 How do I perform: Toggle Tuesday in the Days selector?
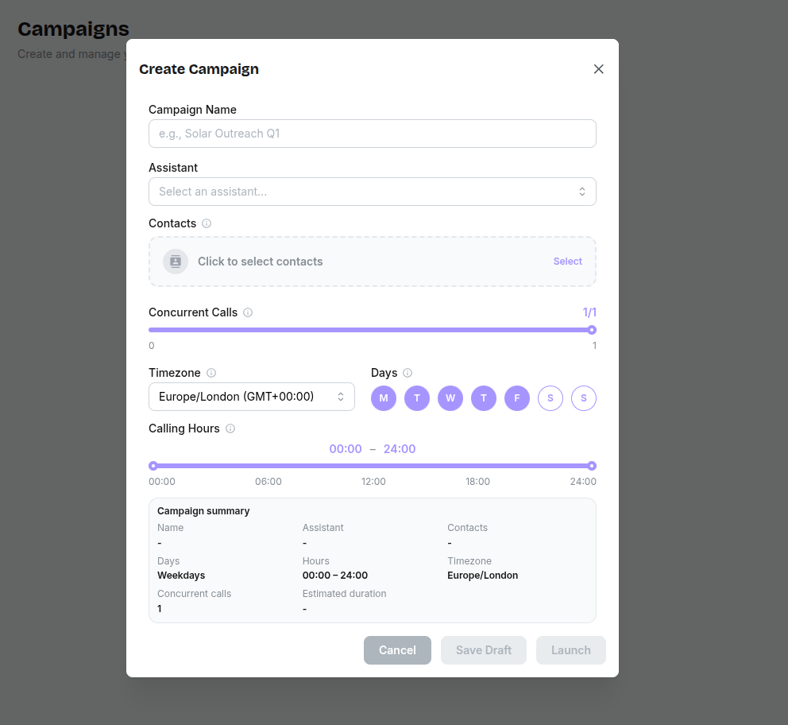[x=416, y=398]
